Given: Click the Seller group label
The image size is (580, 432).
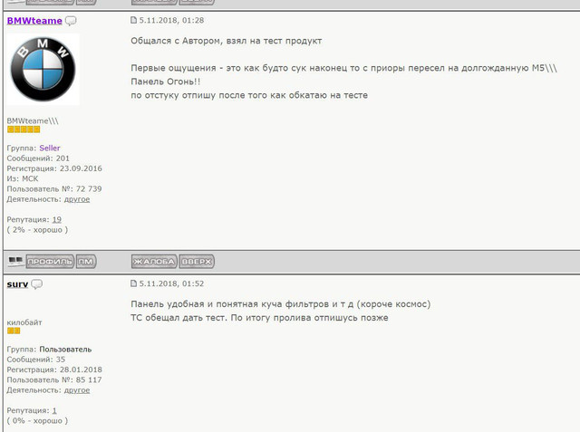Looking at the screenshot, I should (50, 149).
